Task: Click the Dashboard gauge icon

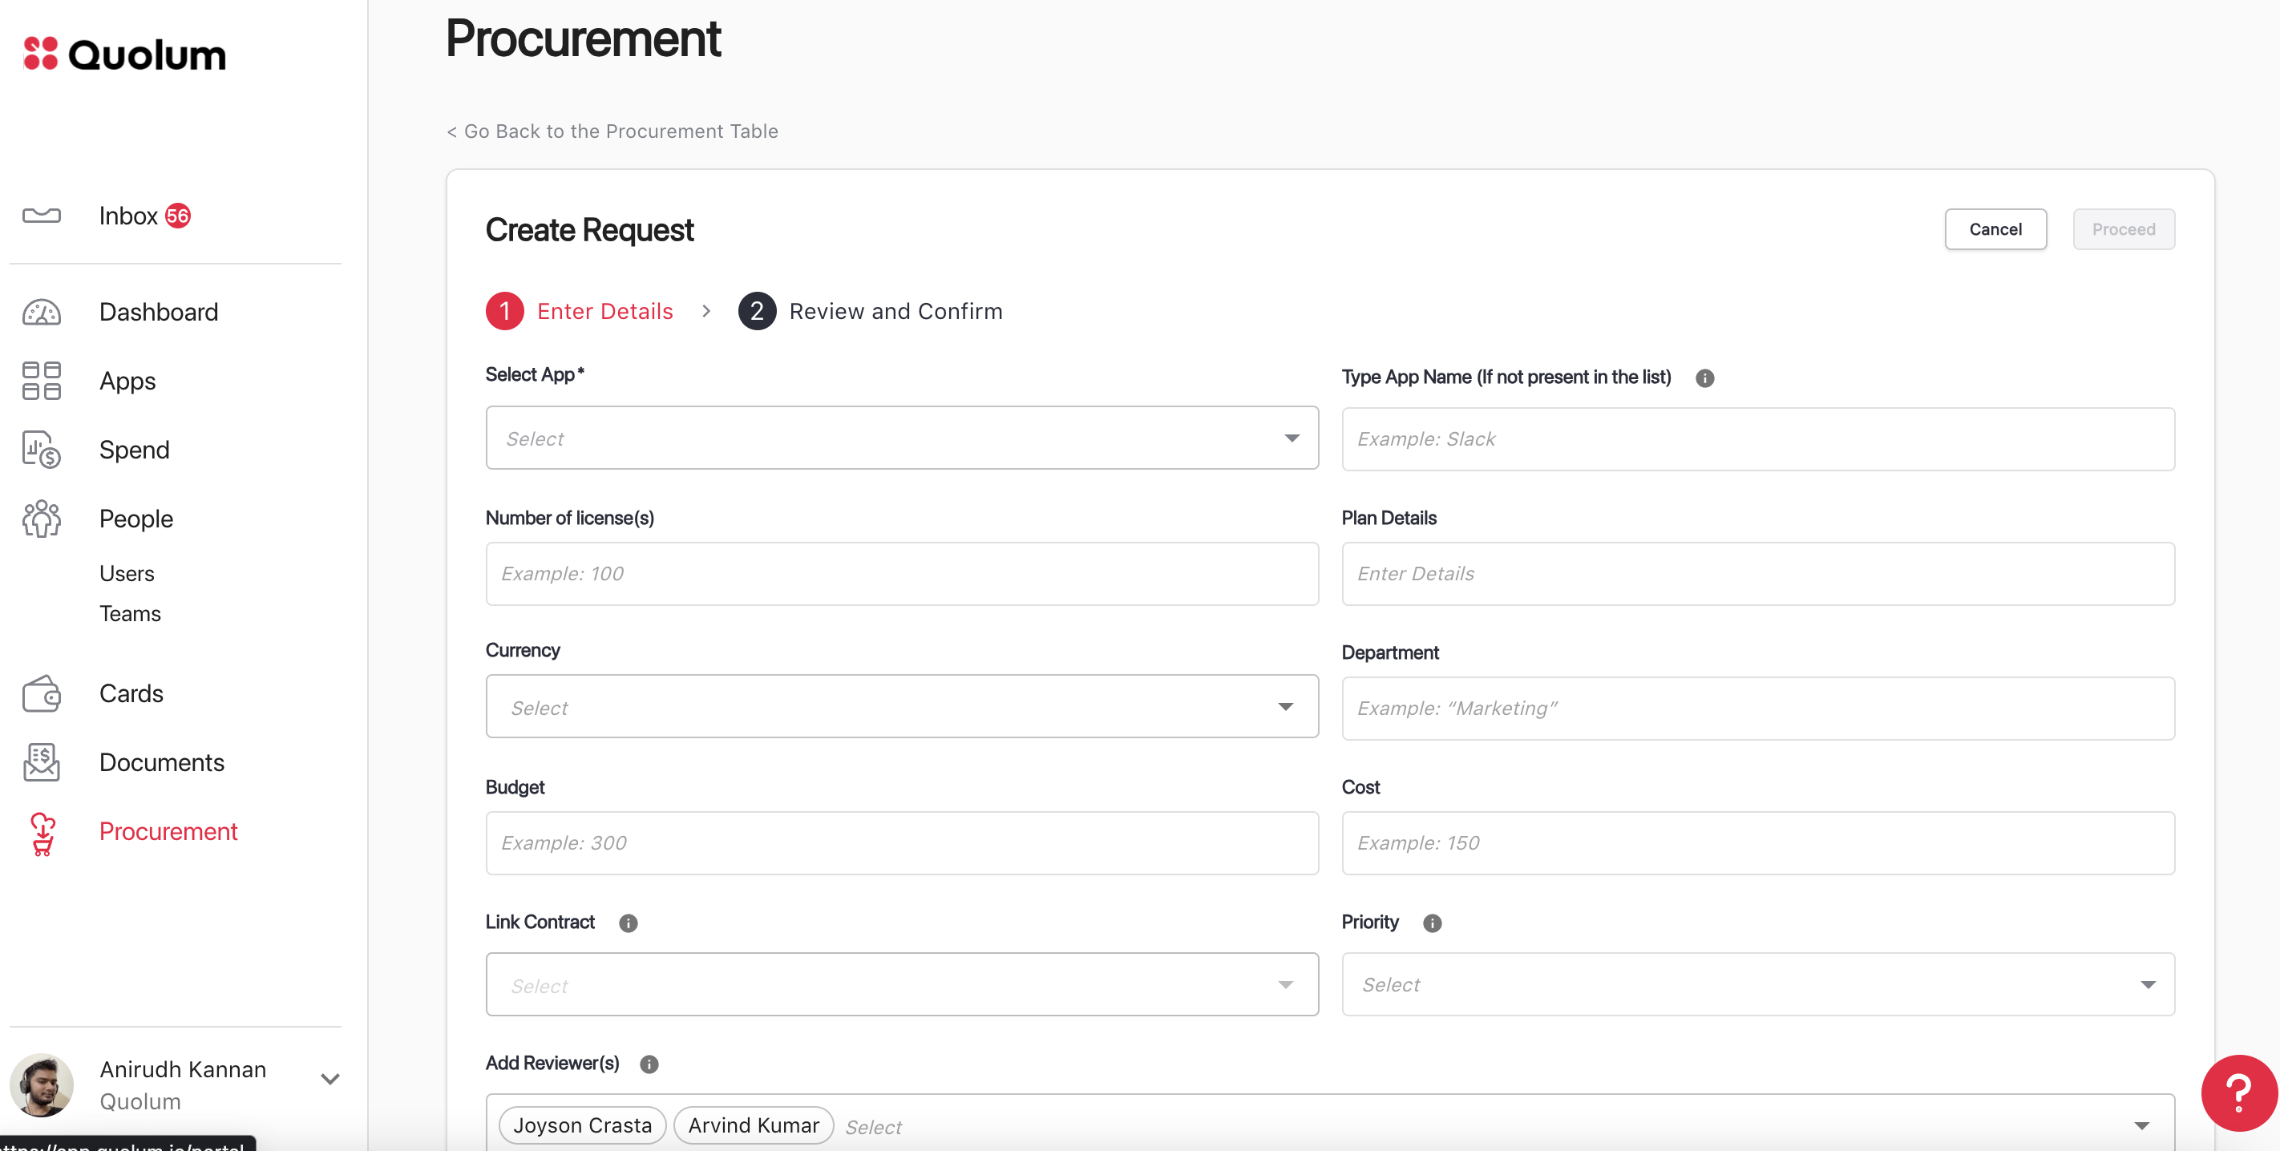Action: [42, 313]
